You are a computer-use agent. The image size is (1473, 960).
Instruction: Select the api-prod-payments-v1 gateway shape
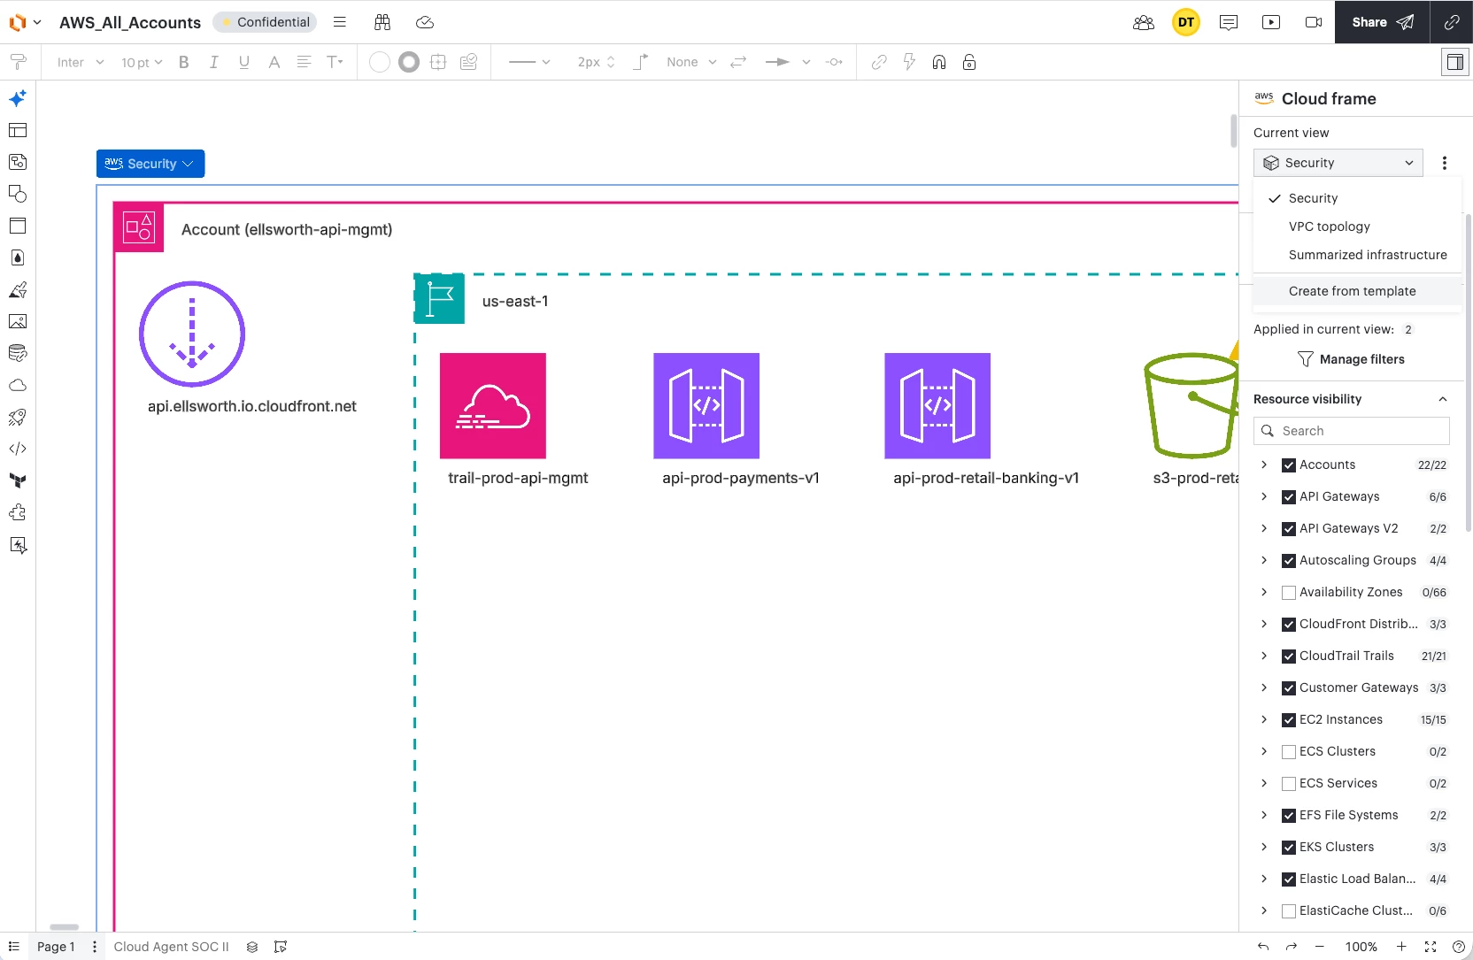coord(706,406)
